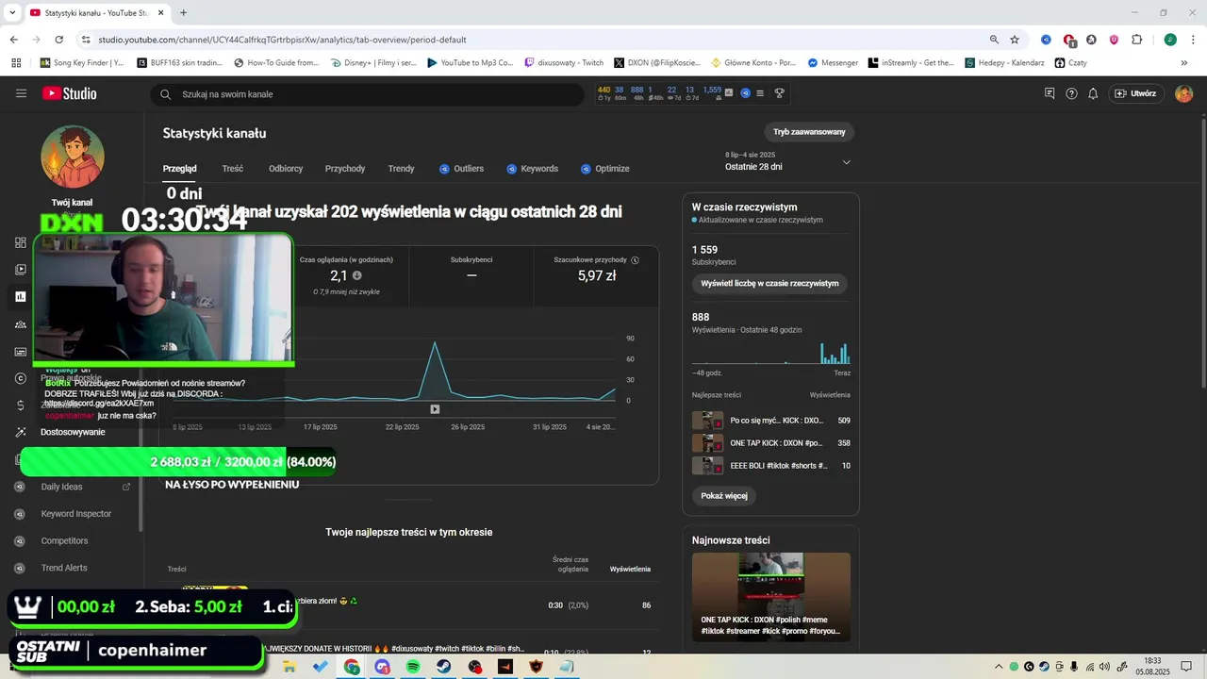
Task: Open the YouTube Studio hamburger menu
Action: (21, 93)
